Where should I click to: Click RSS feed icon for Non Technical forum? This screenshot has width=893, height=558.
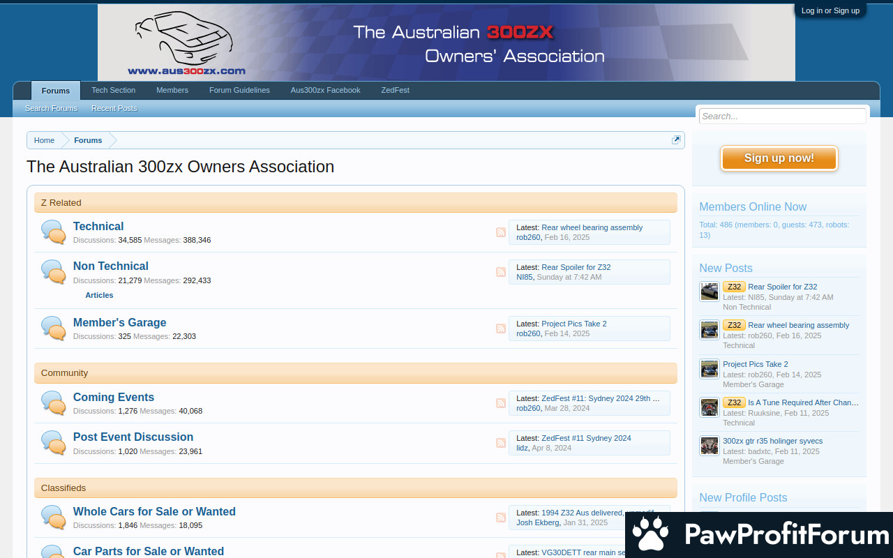click(x=501, y=272)
